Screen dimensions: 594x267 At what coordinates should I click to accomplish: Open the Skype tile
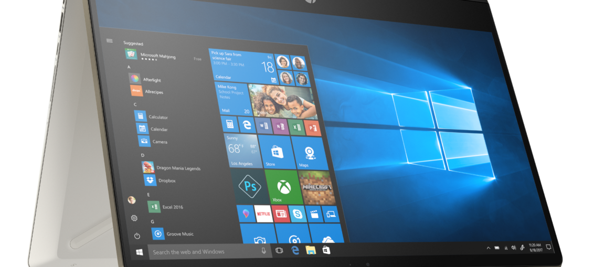pyautogui.click(x=298, y=214)
